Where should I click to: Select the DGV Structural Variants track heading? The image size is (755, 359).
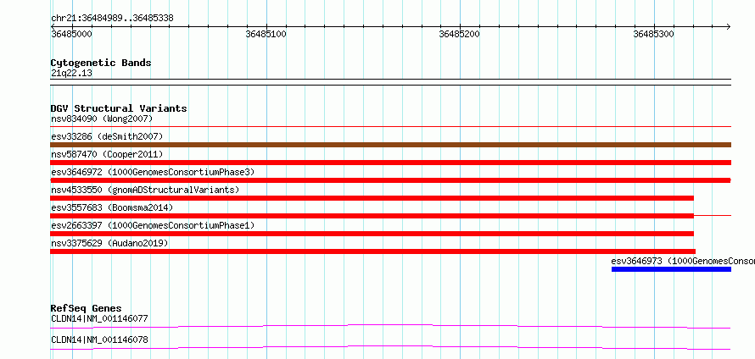point(119,108)
